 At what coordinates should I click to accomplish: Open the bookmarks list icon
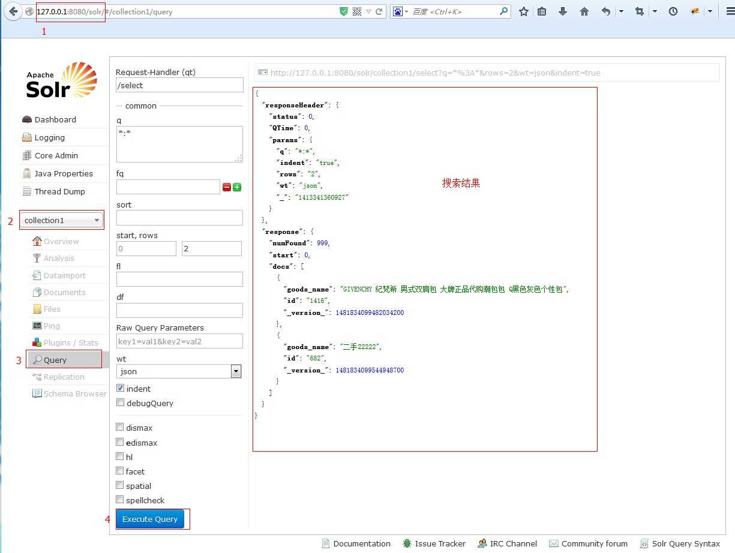click(x=542, y=11)
